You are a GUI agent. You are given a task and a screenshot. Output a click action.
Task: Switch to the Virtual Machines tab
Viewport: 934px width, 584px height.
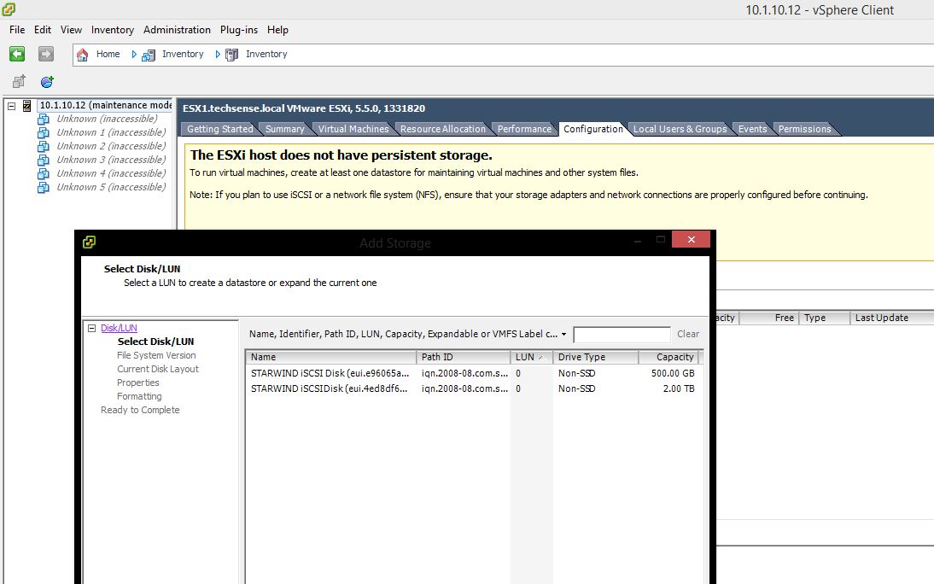353,129
